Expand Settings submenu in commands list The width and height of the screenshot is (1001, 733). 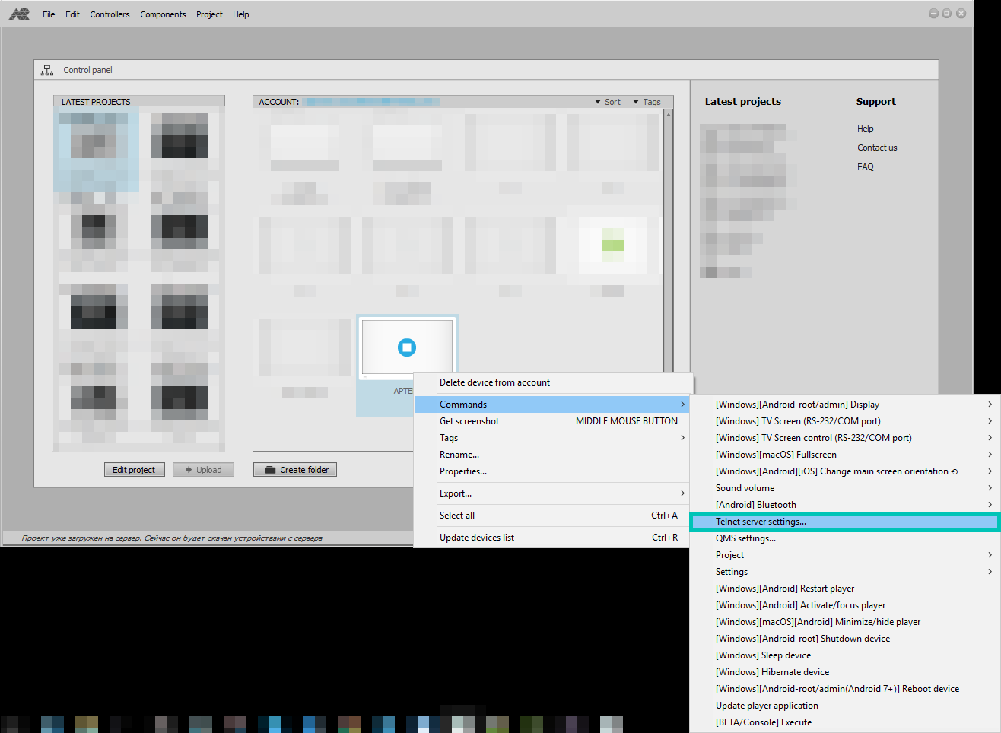pos(990,572)
